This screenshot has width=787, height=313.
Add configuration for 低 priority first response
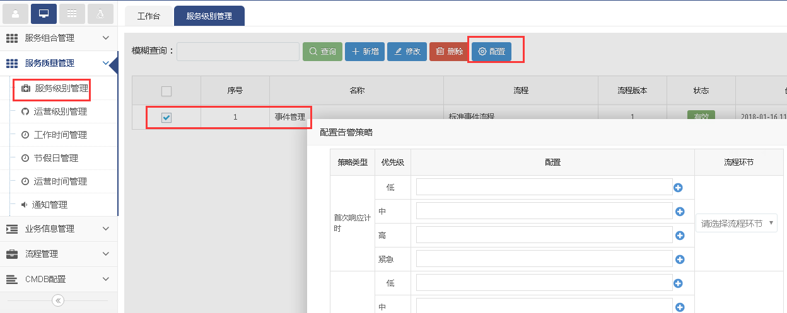(x=680, y=187)
